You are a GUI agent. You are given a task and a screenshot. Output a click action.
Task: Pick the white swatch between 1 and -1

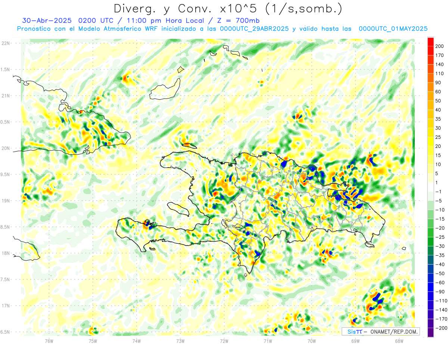431,187
